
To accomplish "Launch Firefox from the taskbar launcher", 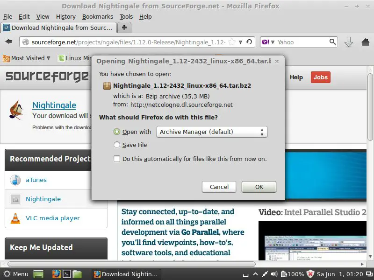I will click(x=57, y=274).
